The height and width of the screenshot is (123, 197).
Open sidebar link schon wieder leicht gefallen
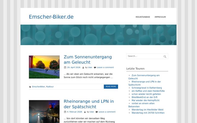146,94
